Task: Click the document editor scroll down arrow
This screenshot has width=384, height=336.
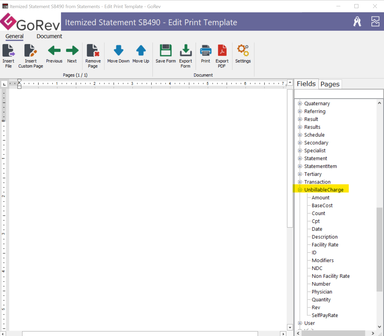Action: (x=290, y=327)
